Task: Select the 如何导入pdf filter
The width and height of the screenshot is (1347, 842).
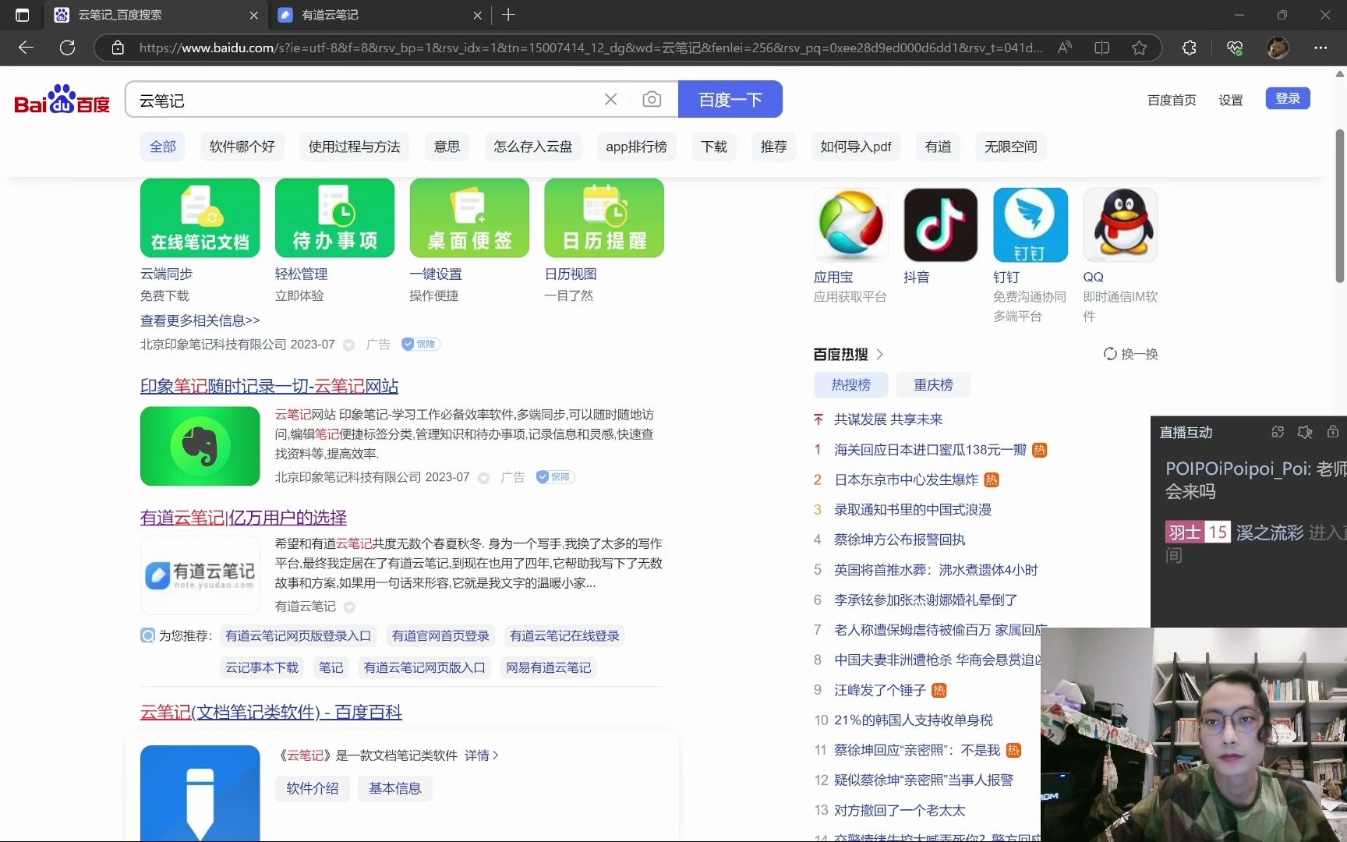Action: pyautogui.click(x=855, y=147)
